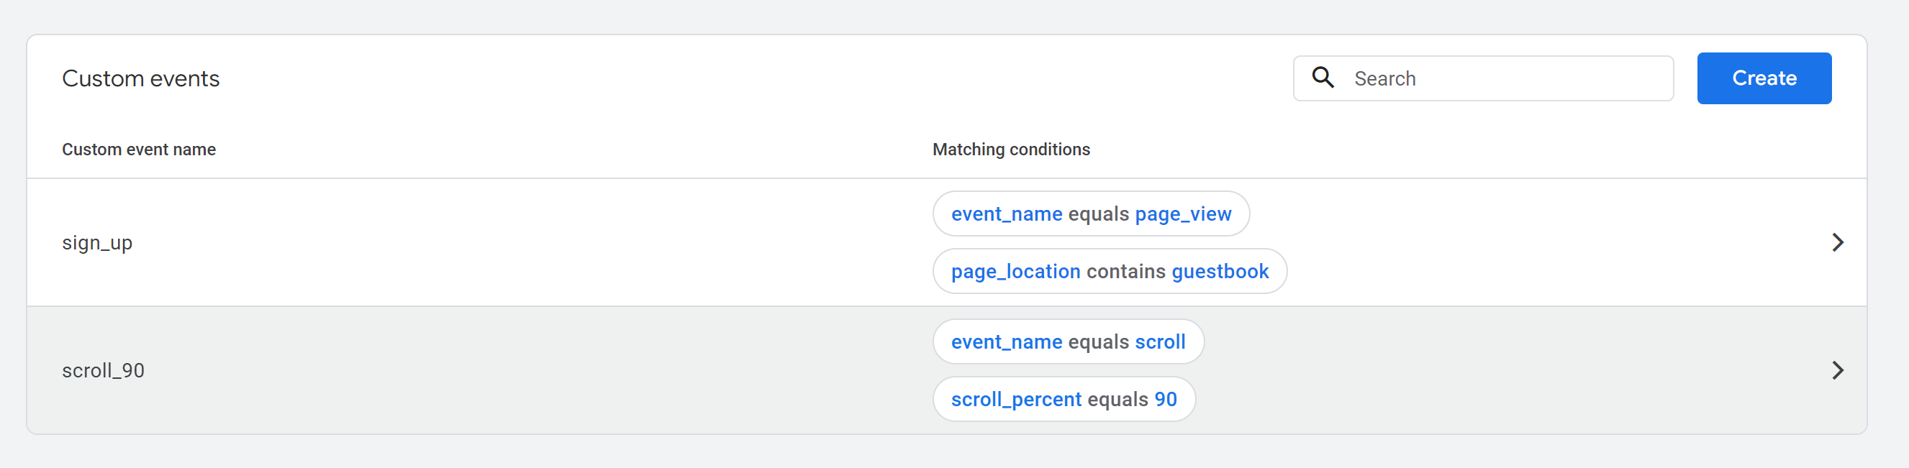
Task: Click the page_location parameter text
Action: tap(1015, 272)
